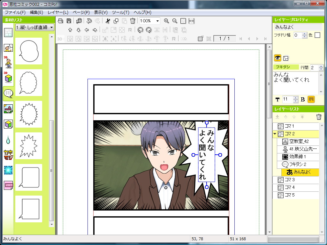Increase font size 11 stepper

pyautogui.click(x=295, y=98)
